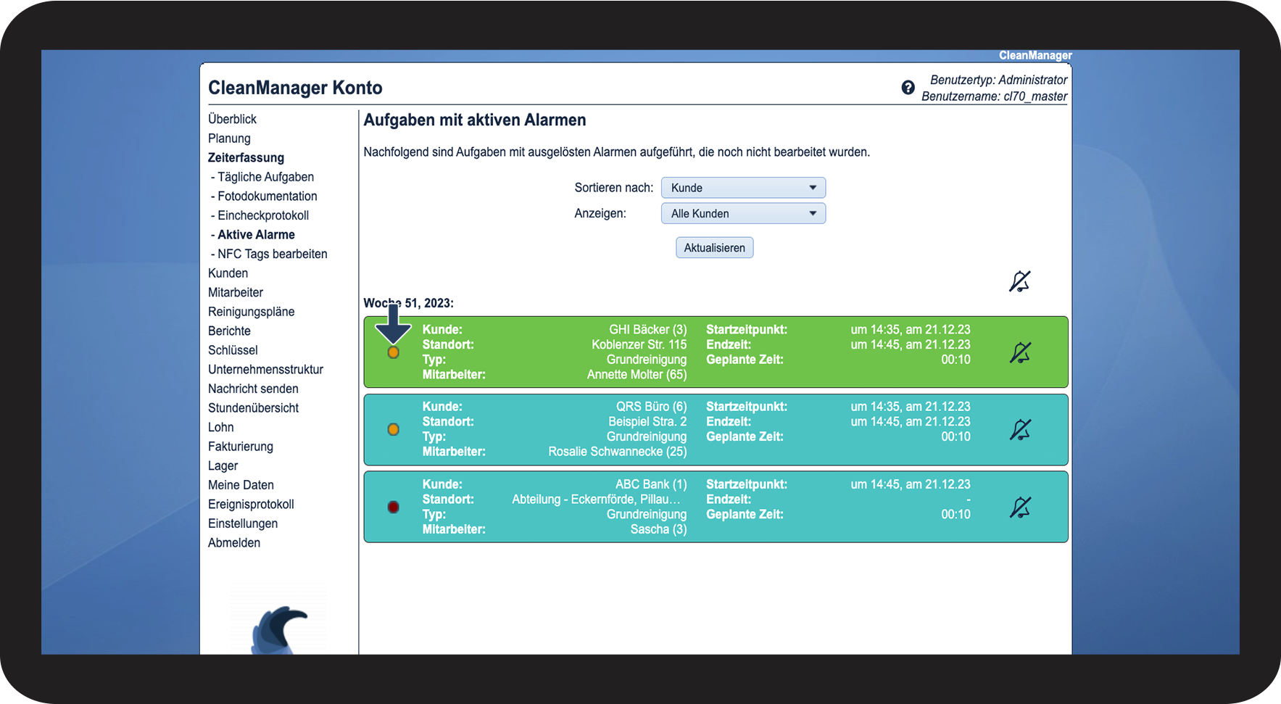The height and width of the screenshot is (704, 1281).
Task: Open the Reinigungspläne section
Action: 251,312
